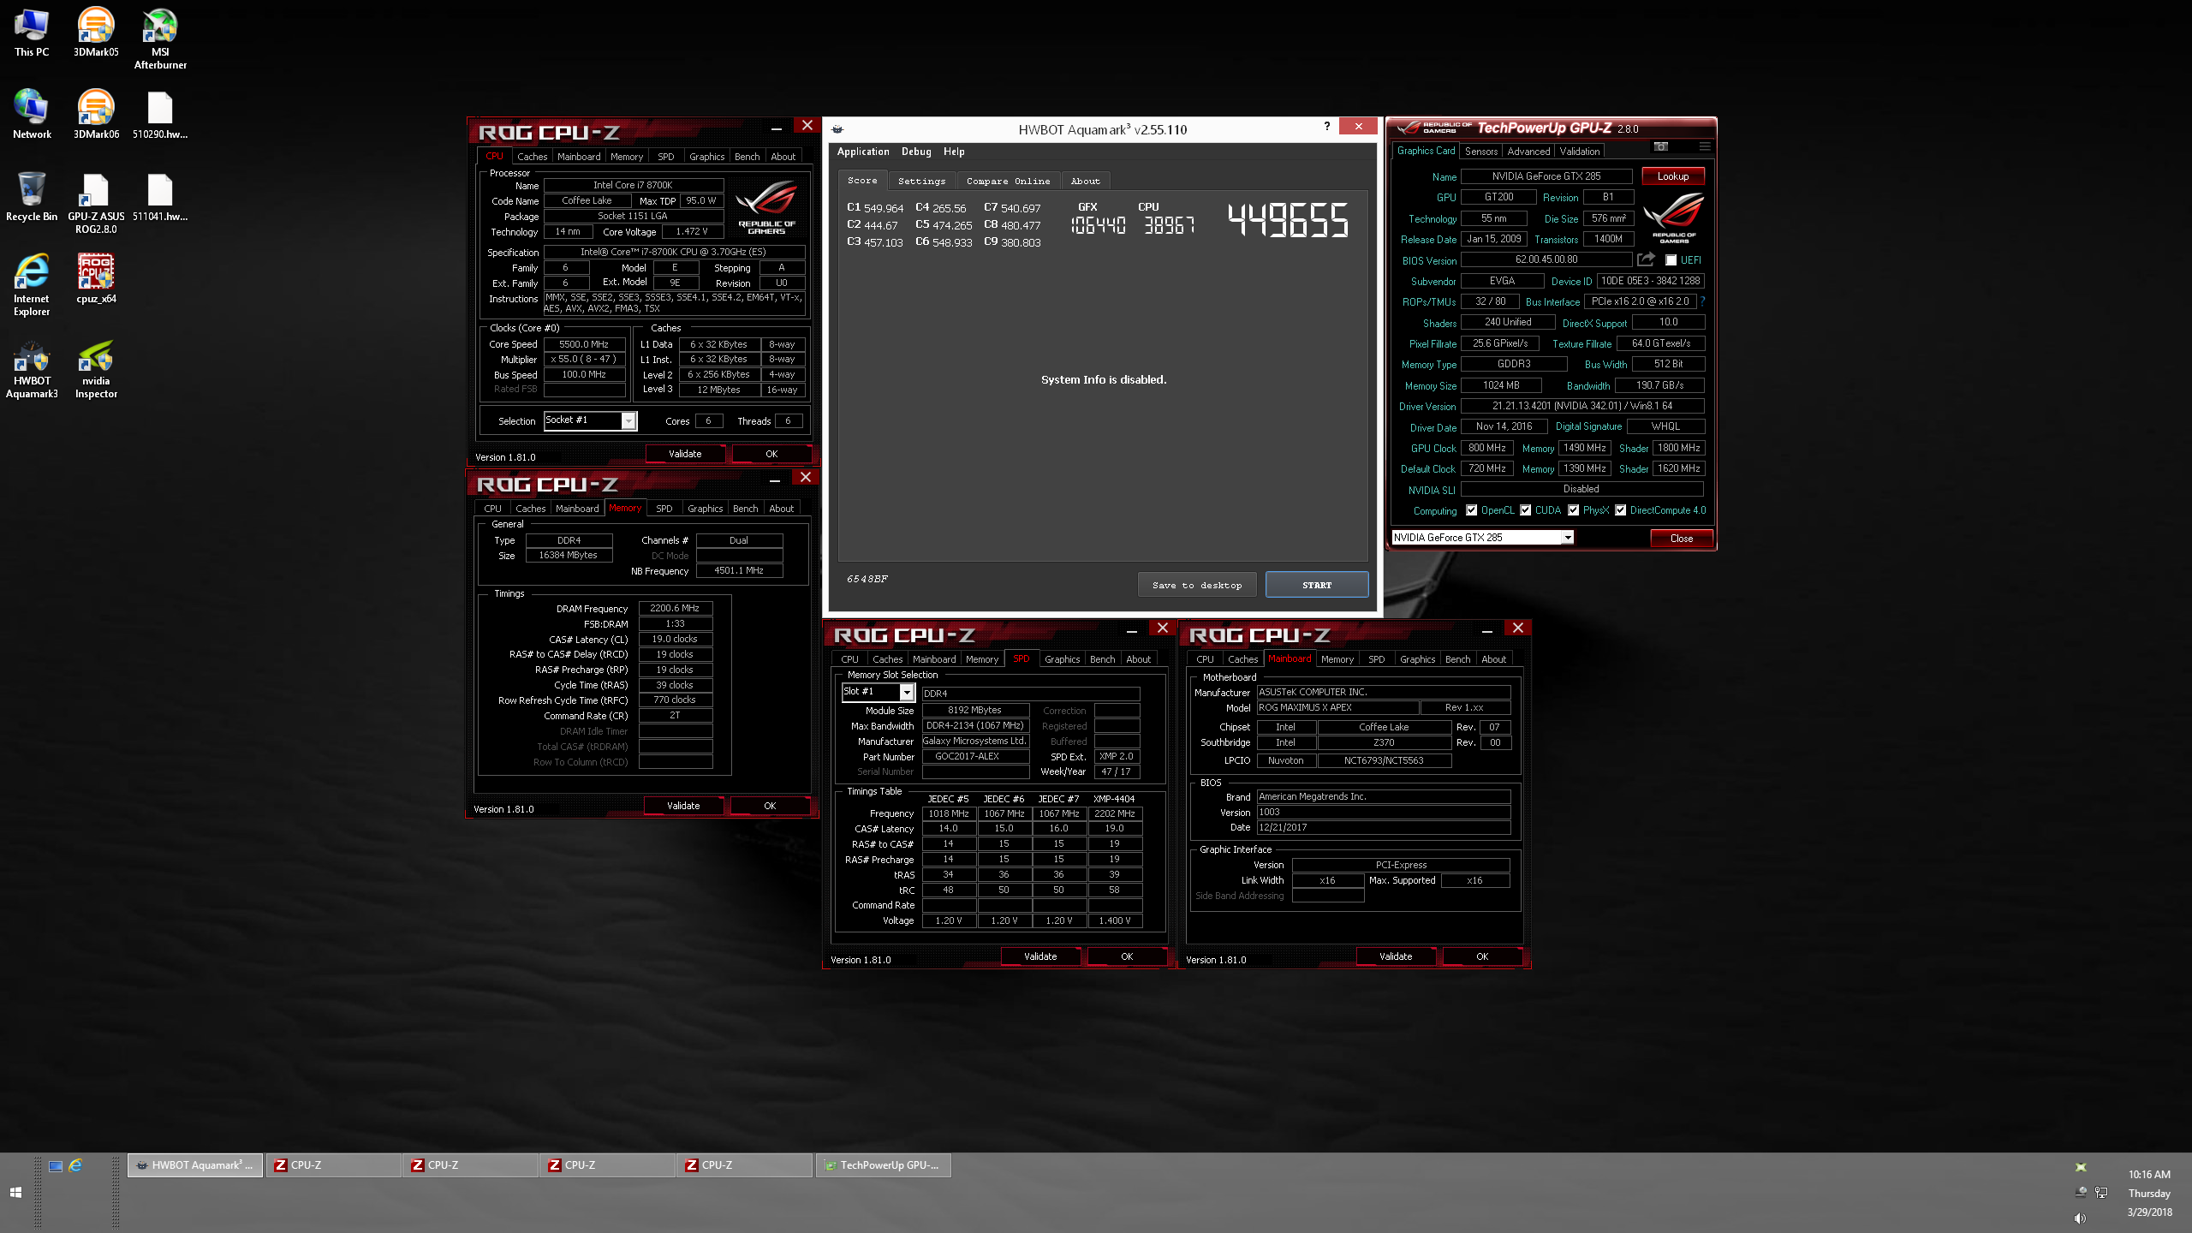Expand the GPU selection dropdown in GPU-Z
The width and height of the screenshot is (2192, 1233).
pyautogui.click(x=1568, y=538)
